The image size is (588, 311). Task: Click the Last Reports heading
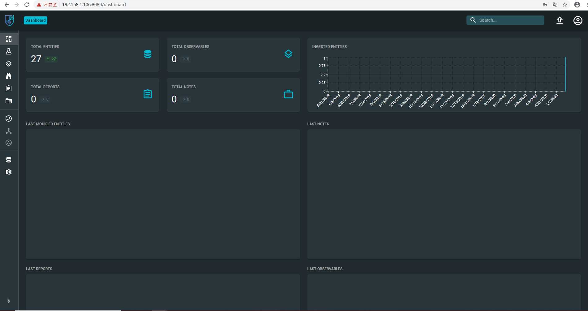pyautogui.click(x=39, y=269)
